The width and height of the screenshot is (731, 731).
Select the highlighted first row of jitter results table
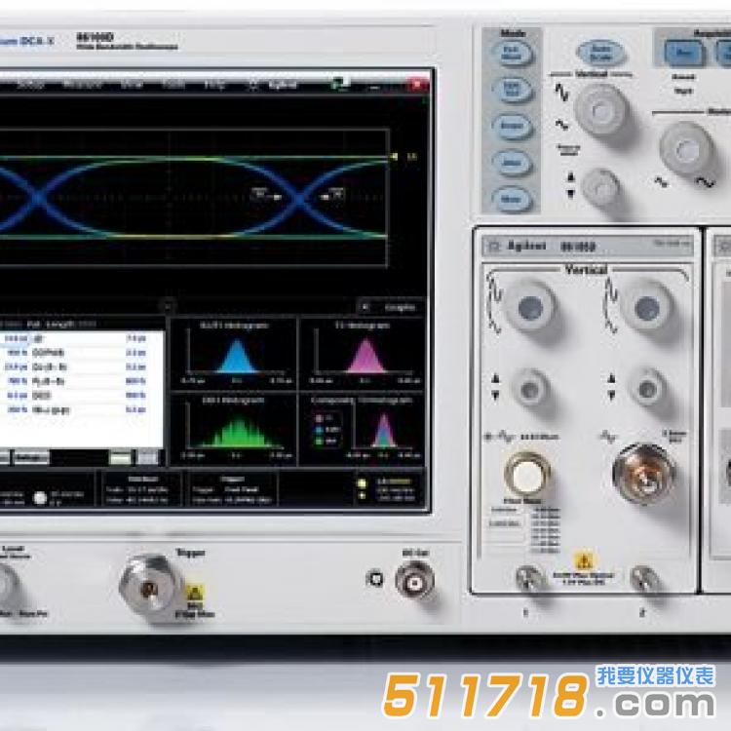(x=81, y=338)
